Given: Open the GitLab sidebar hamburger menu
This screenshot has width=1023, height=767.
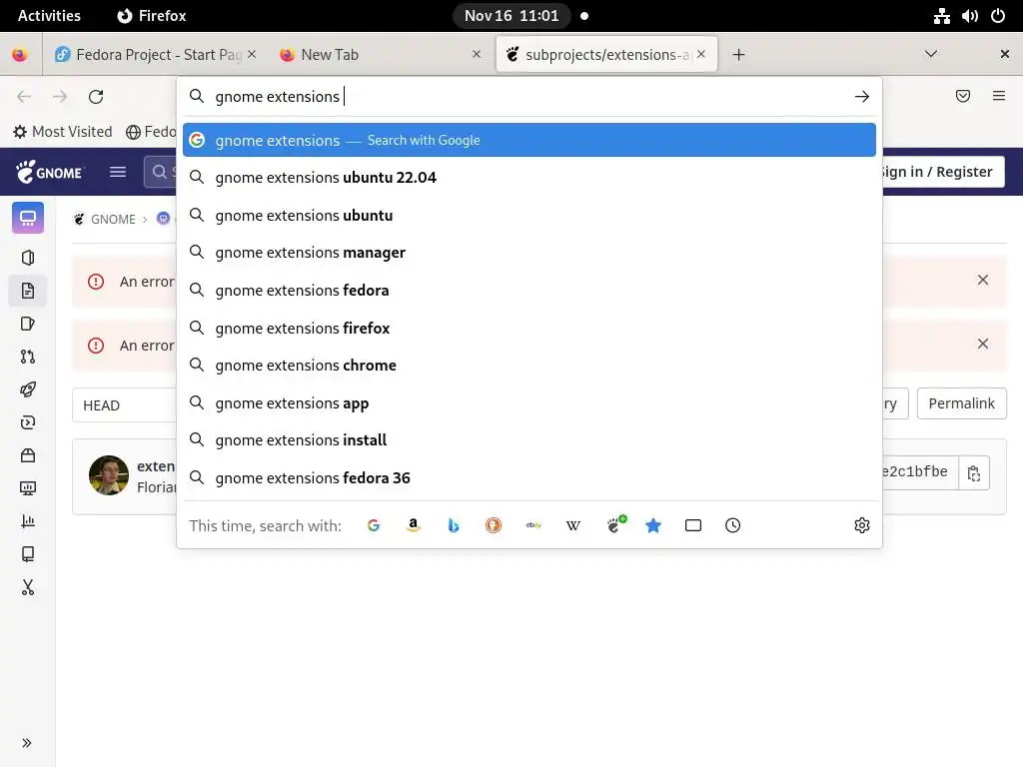Looking at the screenshot, I should click(118, 172).
